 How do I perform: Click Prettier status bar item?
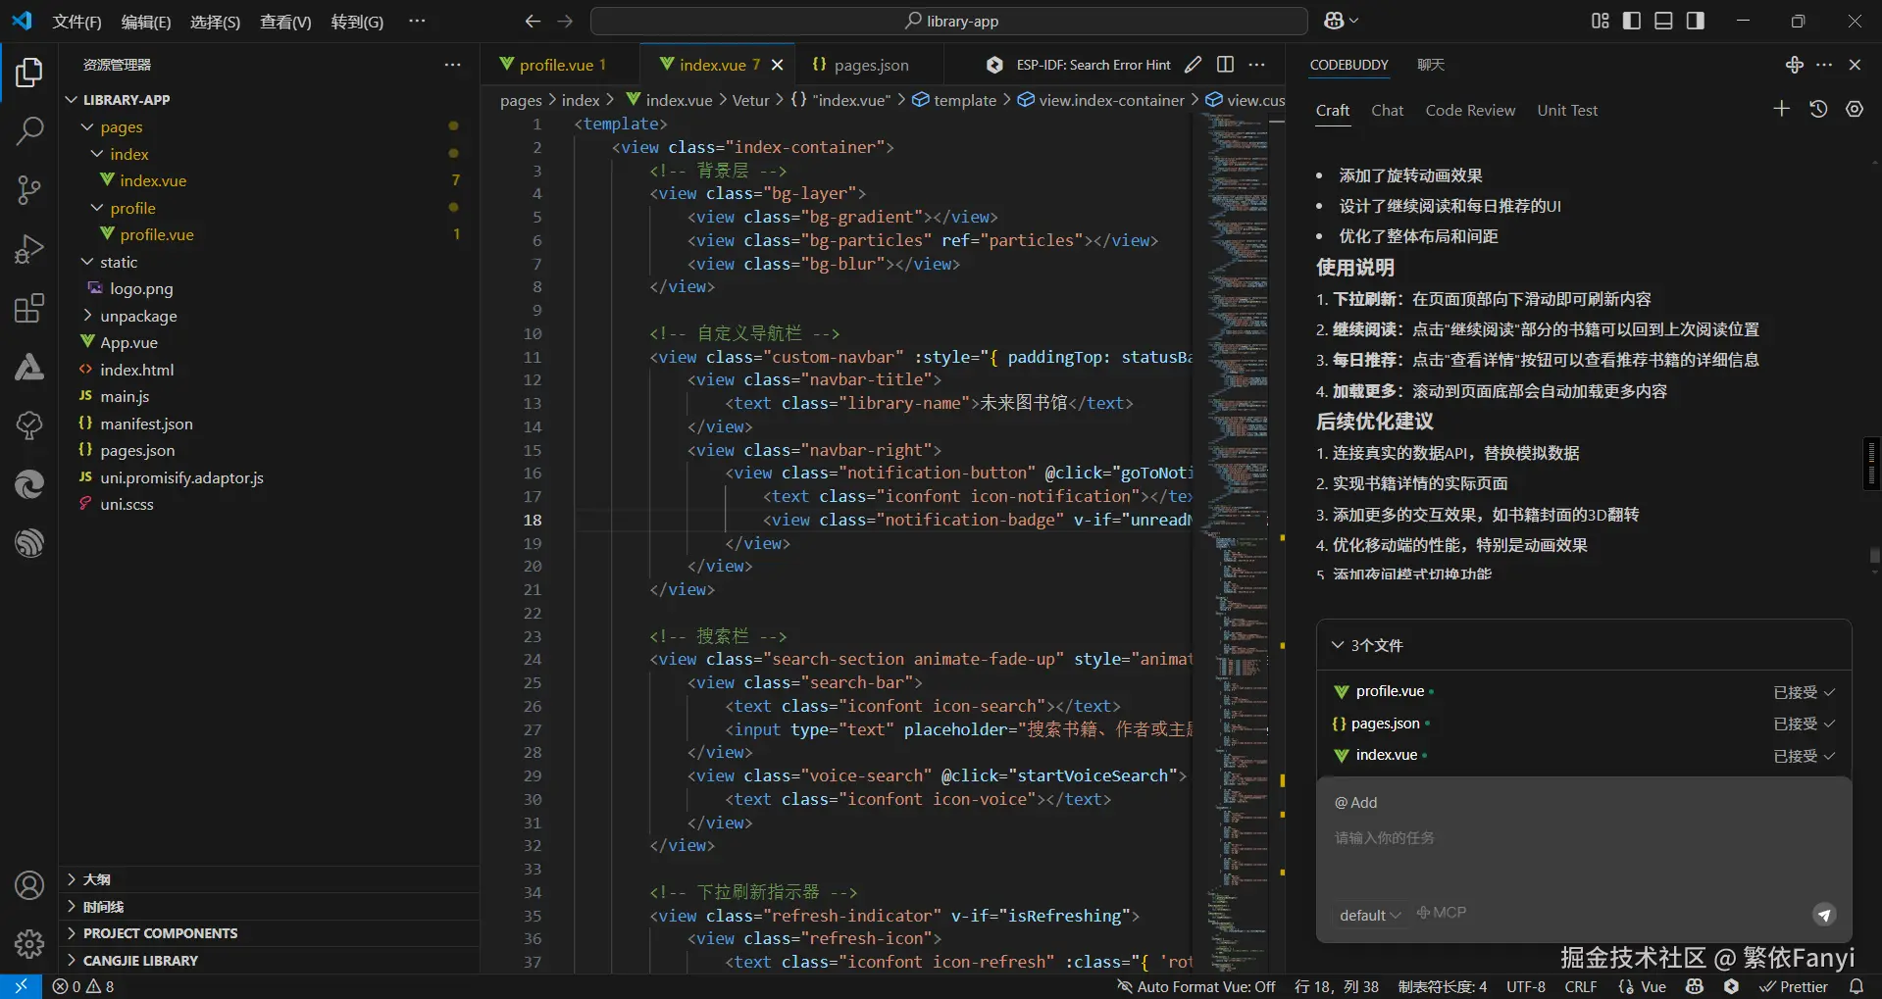1794,986
